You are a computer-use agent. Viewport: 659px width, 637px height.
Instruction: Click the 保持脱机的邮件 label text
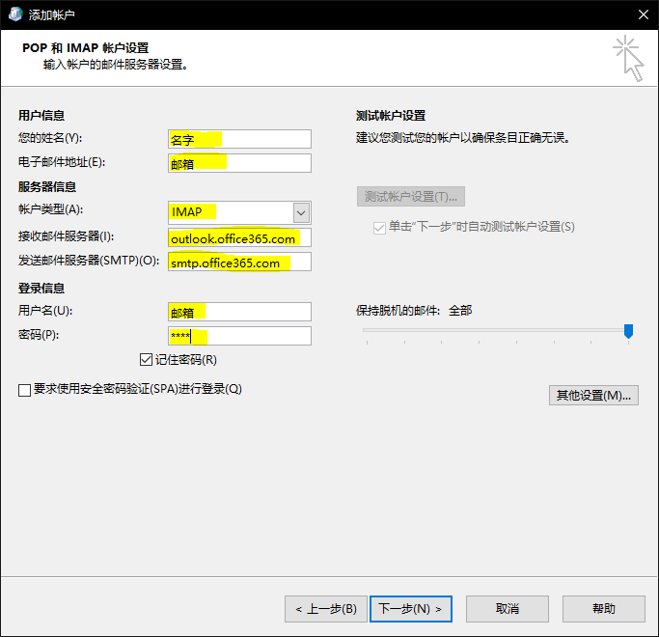click(x=398, y=311)
